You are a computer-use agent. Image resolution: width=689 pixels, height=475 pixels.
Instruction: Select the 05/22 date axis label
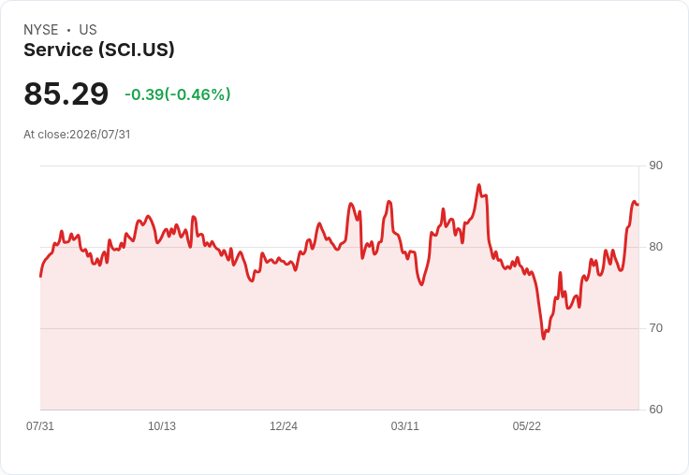526,425
